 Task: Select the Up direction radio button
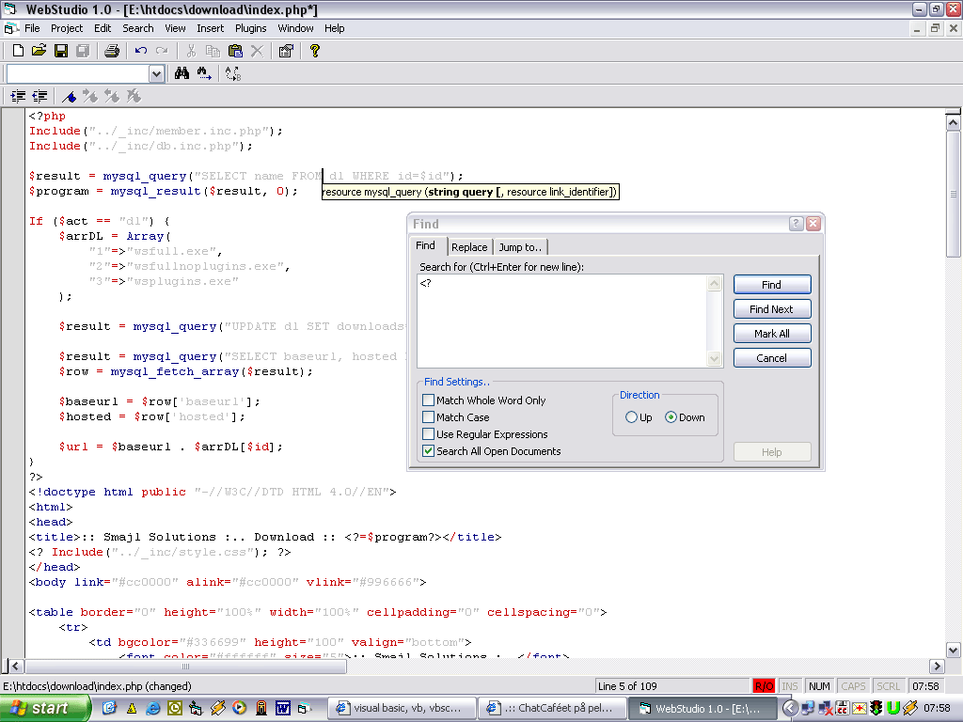coord(631,417)
